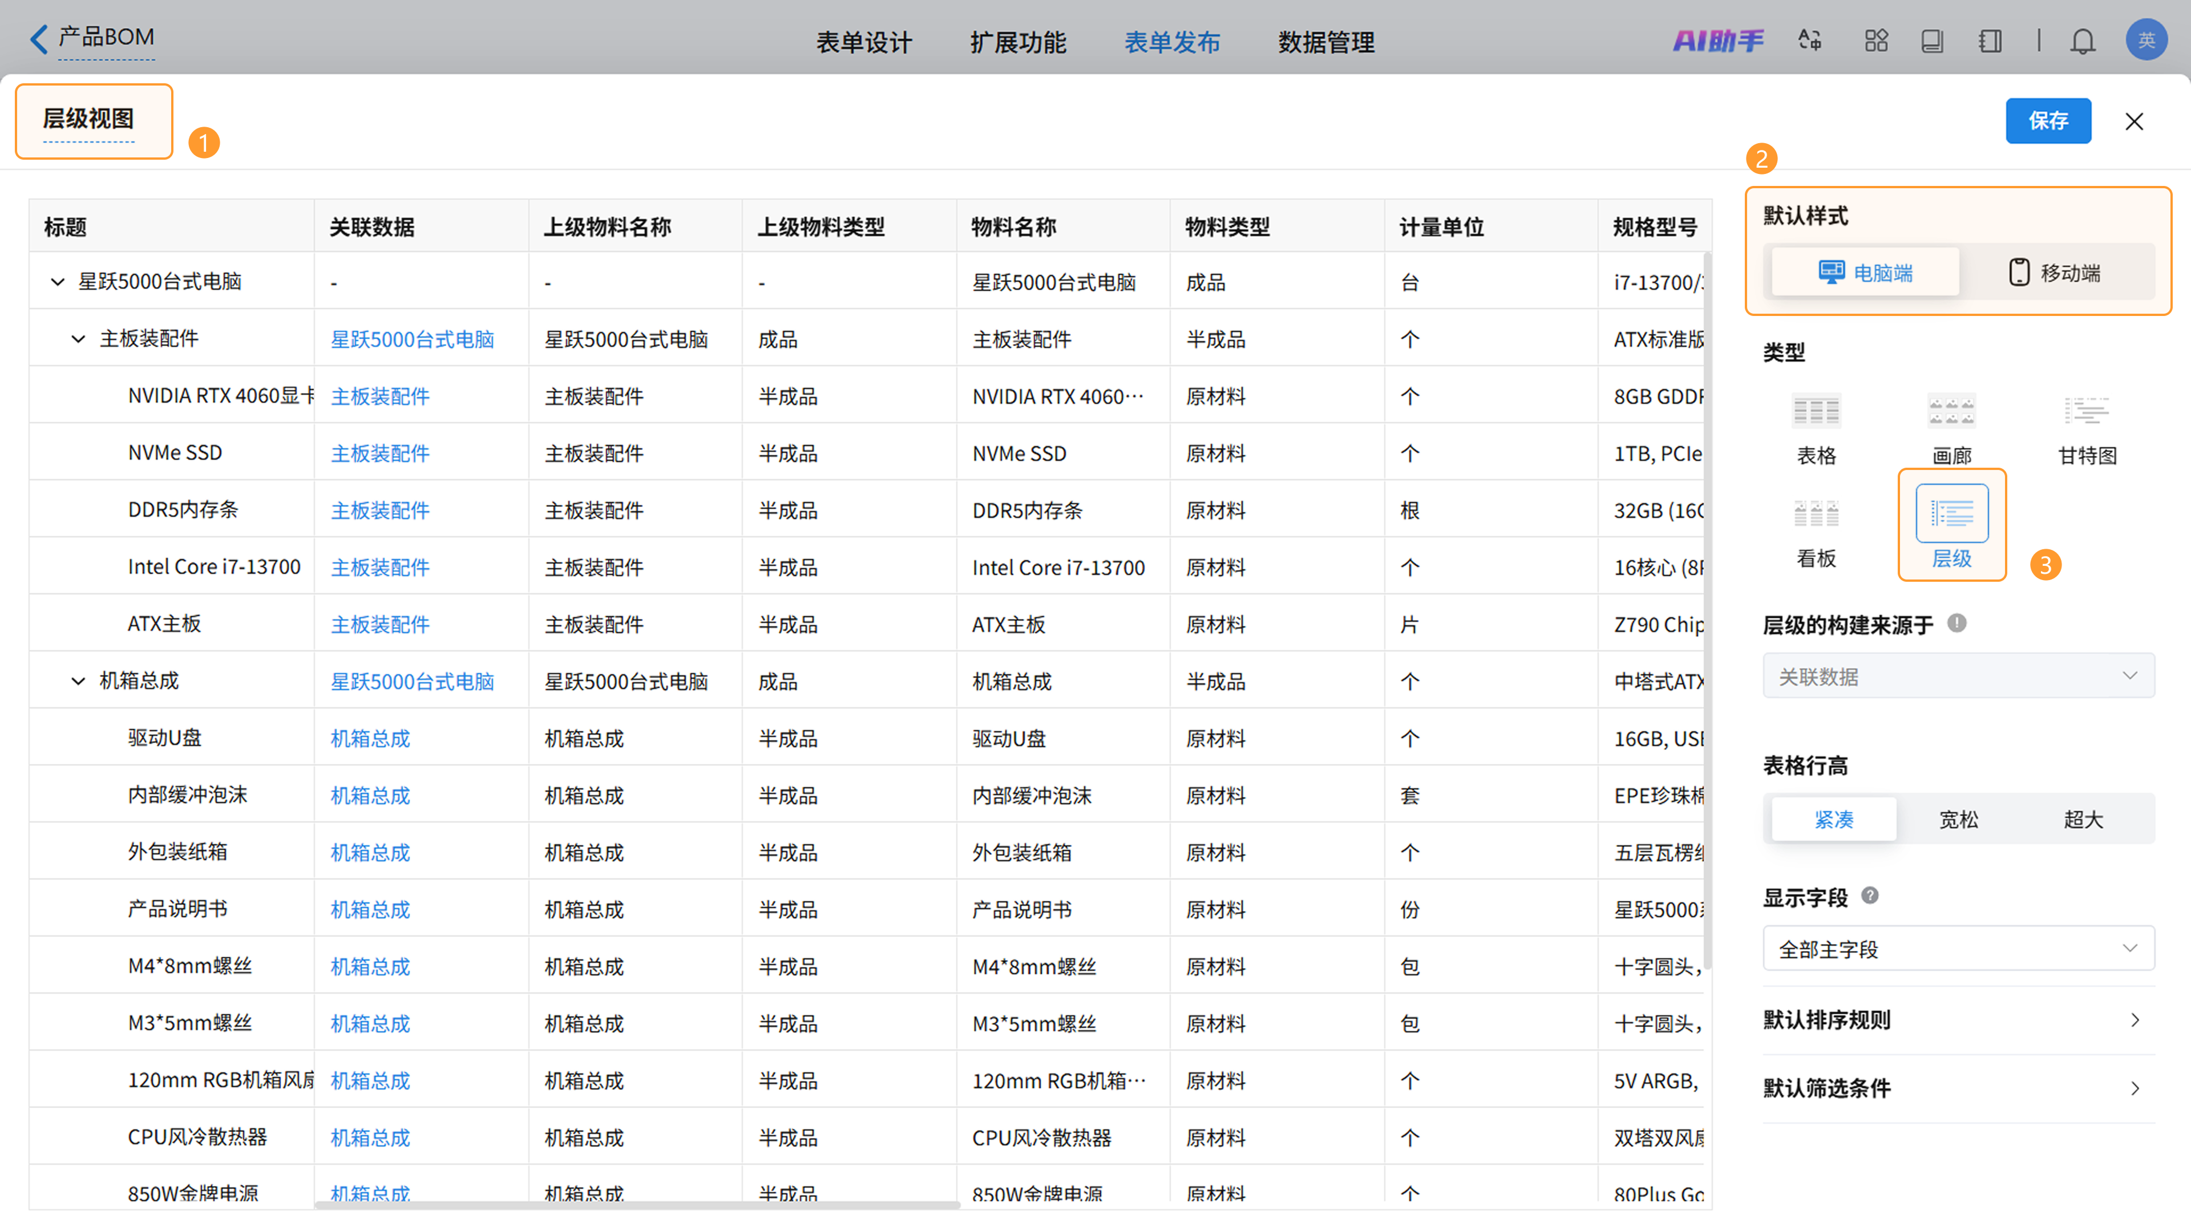The width and height of the screenshot is (2191, 1232).
Task: Click the blue 保存 button
Action: (x=2047, y=121)
